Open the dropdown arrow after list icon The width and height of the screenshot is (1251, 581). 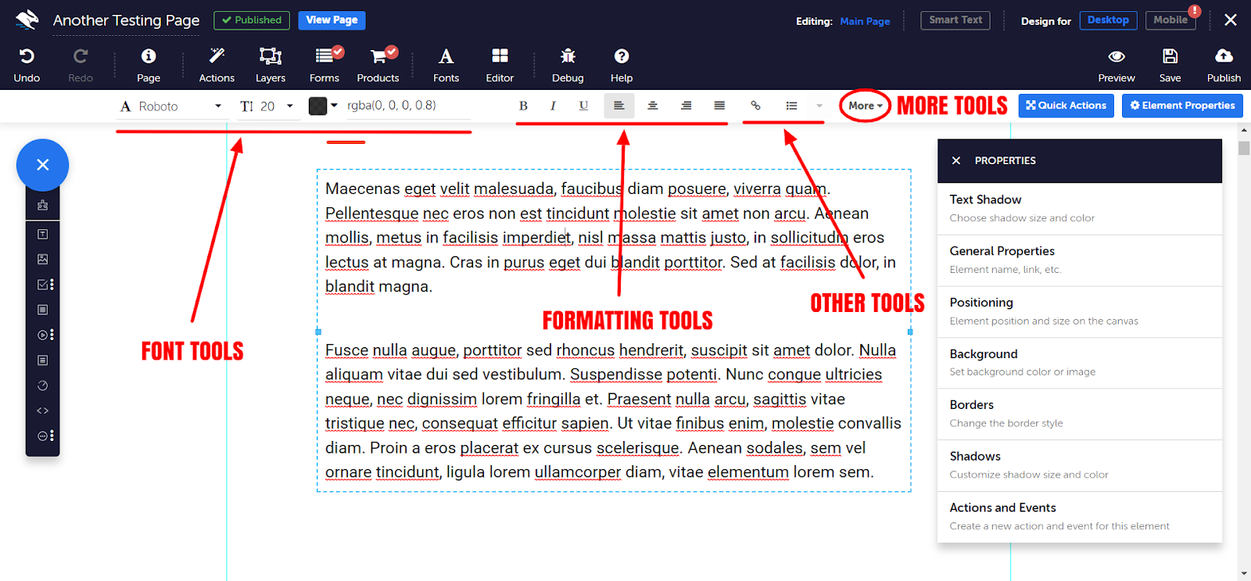[819, 106]
